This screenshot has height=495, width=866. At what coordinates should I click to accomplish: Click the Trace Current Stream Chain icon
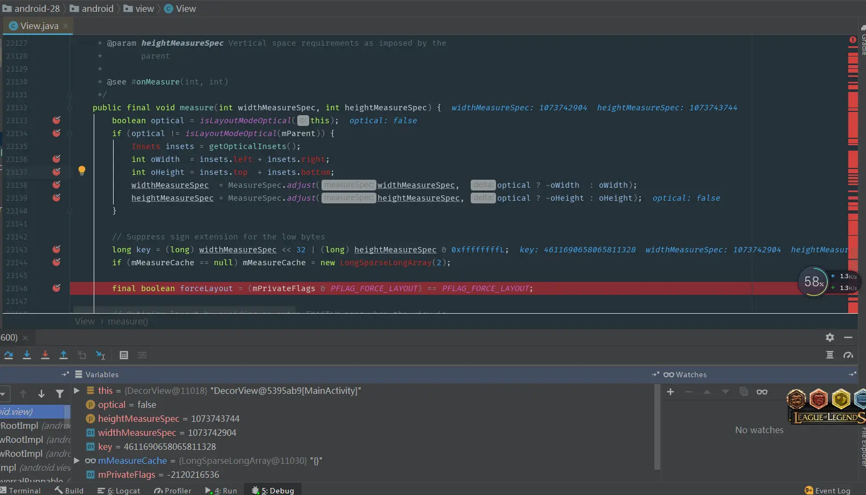point(142,355)
